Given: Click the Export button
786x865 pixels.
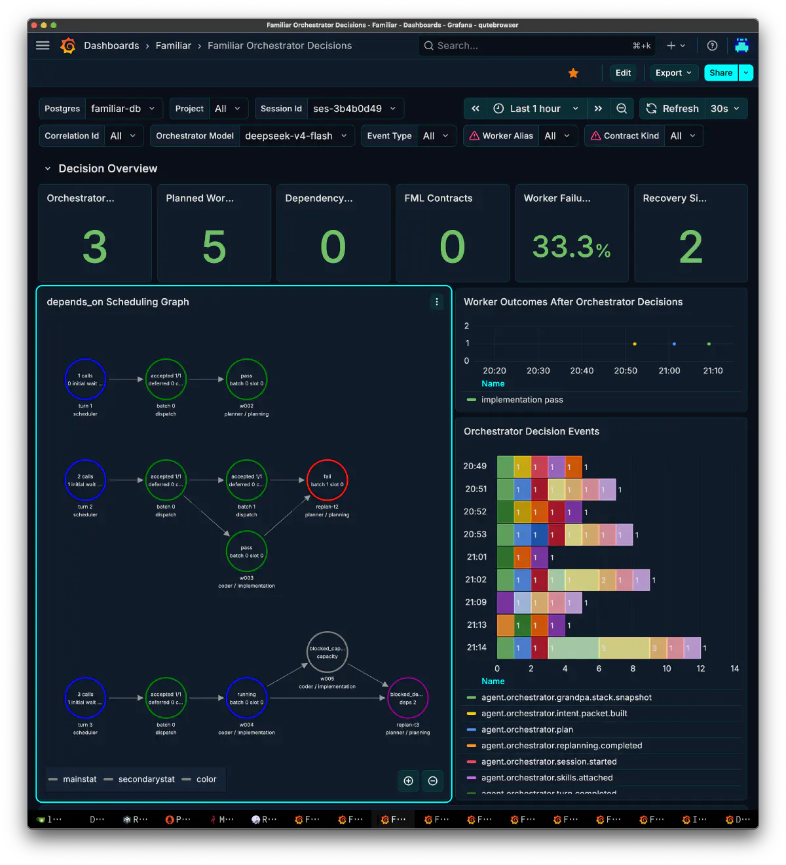Looking at the screenshot, I should pyautogui.click(x=674, y=73).
